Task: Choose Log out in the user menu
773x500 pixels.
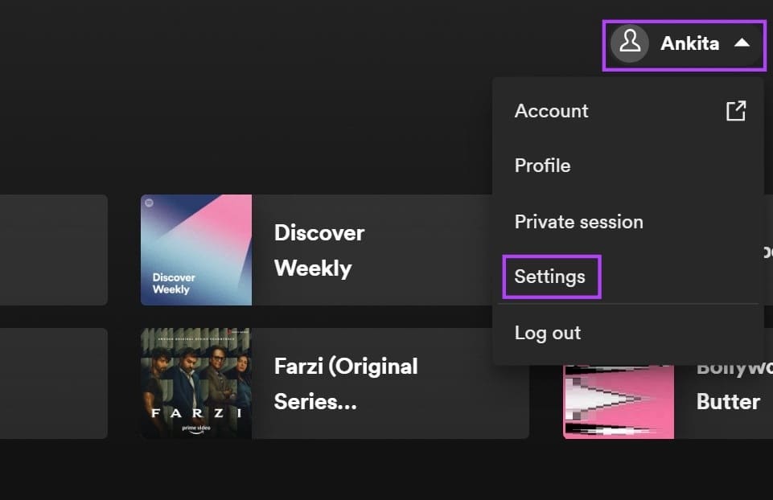Action: [x=628, y=333]
